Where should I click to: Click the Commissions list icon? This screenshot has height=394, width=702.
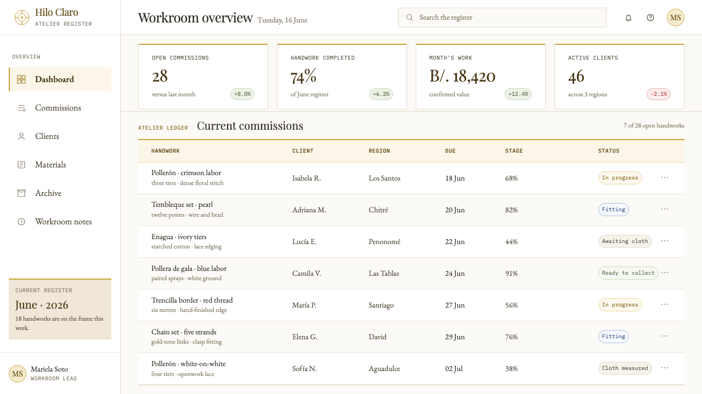coord(21,108)
